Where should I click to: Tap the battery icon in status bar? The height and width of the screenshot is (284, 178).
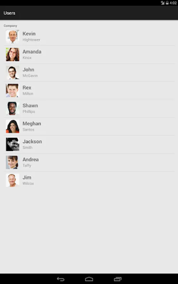click(x=167, y=3)
